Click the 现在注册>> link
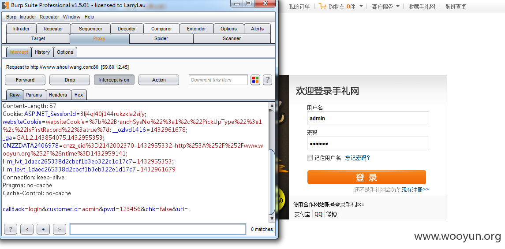This screenshot has height=249, width=505. [x=415, y=190]
